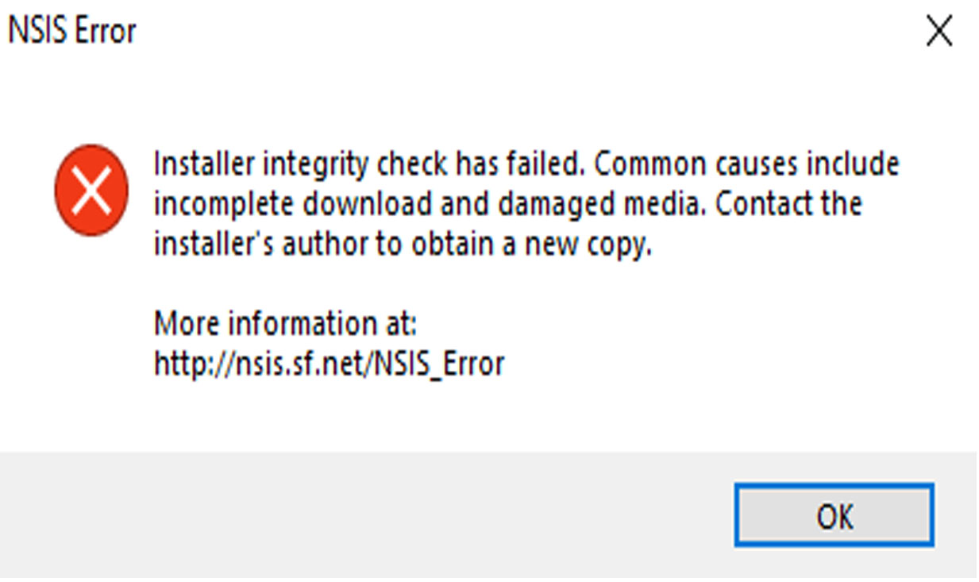Click the "Common causes include" phrase
Screen dimensions: 979x582
[x=746, y=164]
